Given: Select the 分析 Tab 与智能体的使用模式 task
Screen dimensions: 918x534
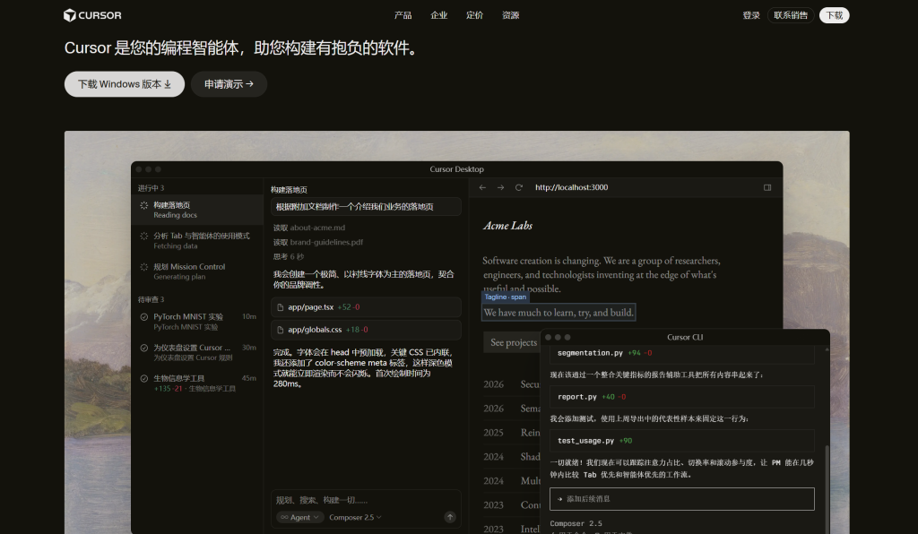Looking at the screenshot, I should 197,240.
